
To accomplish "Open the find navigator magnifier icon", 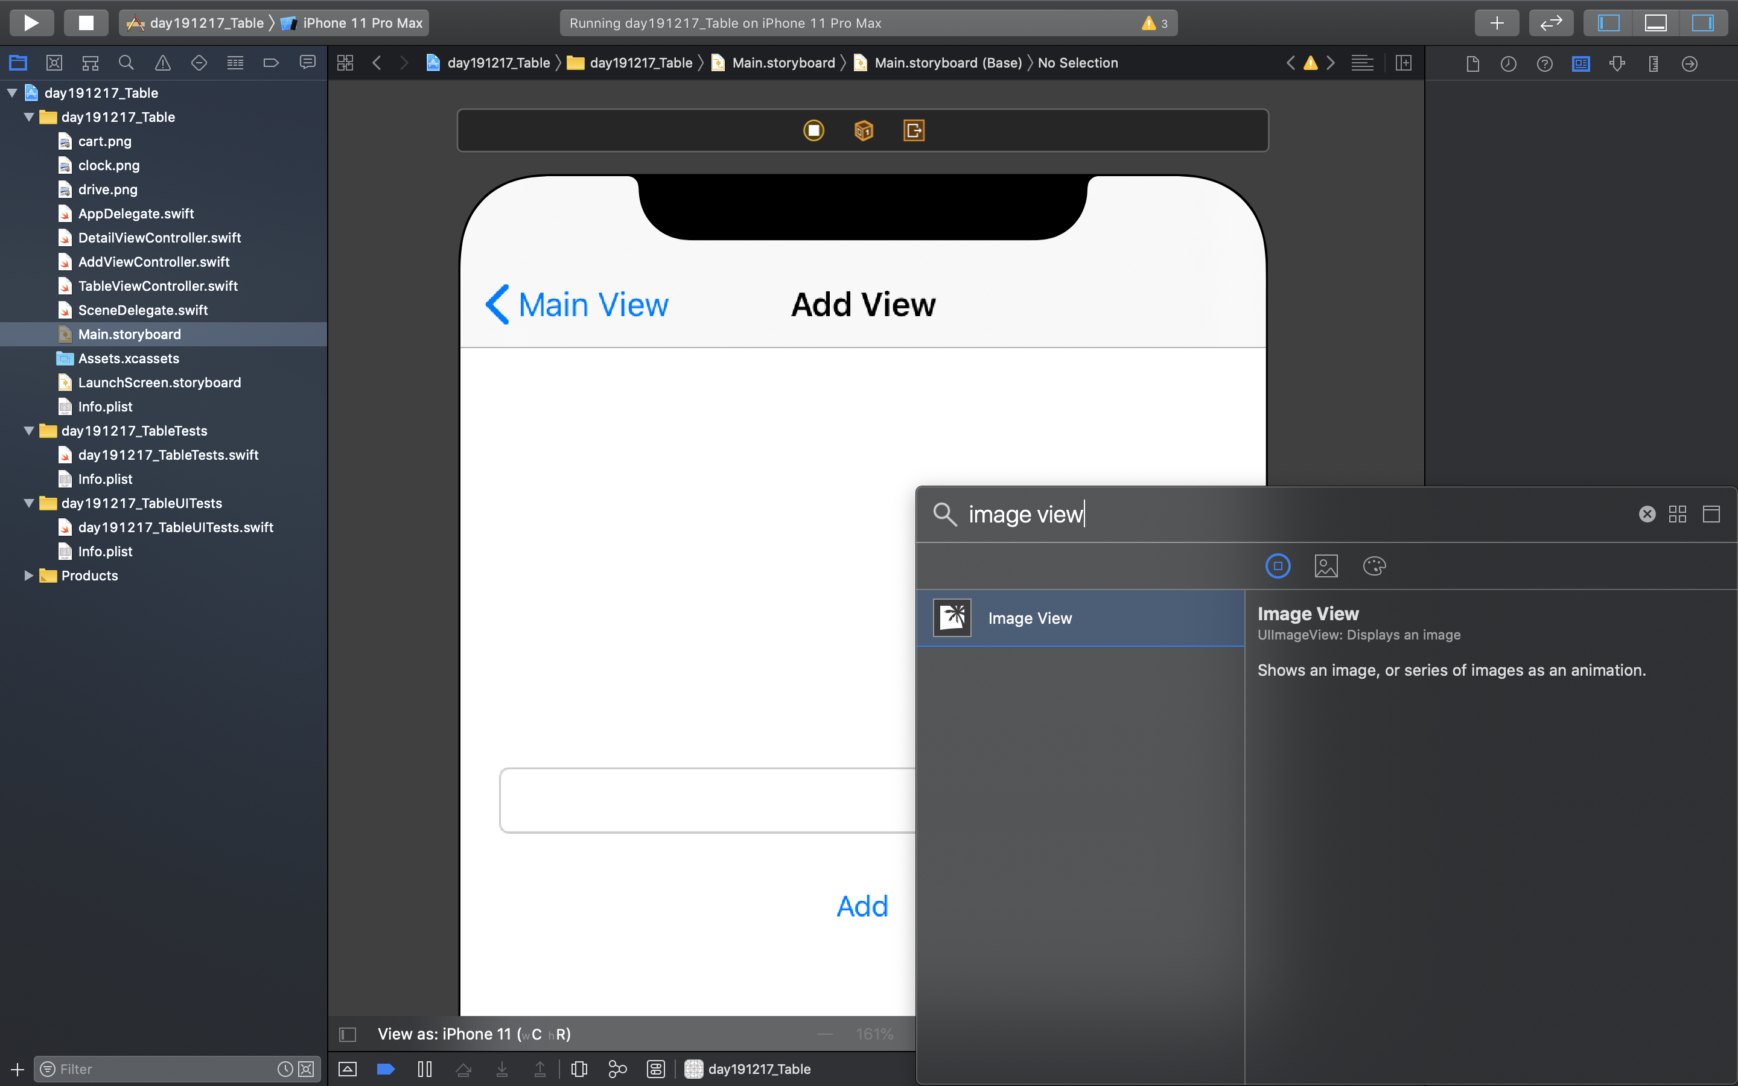I will point(126,63).
